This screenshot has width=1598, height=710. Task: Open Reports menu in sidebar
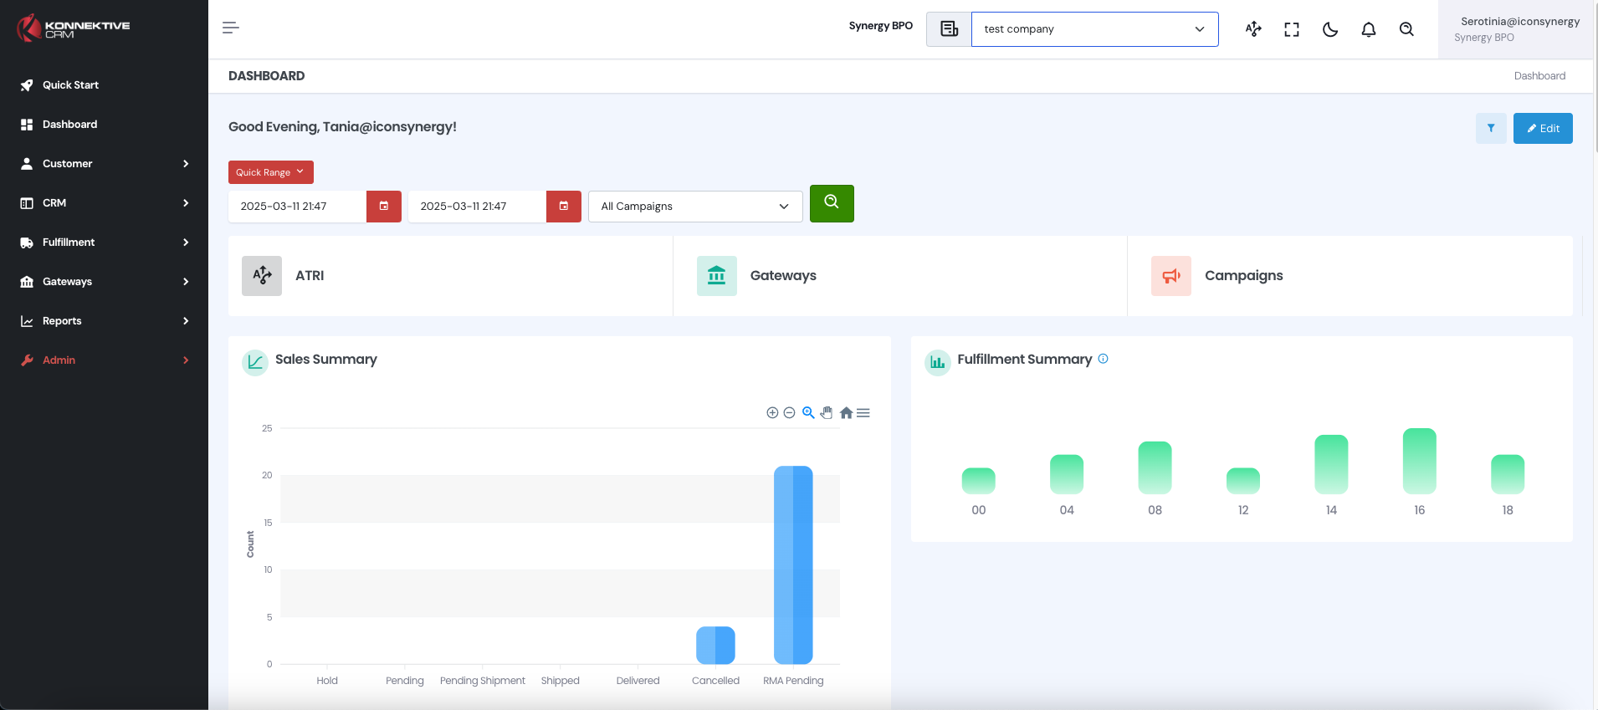point(104,321)
